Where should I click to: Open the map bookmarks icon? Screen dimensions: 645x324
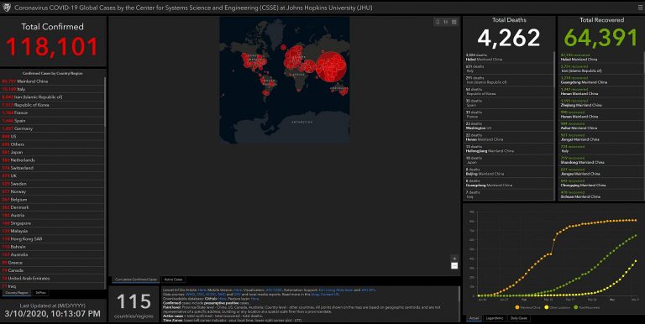438,22
